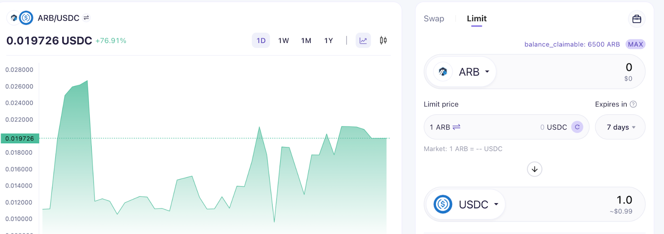Select the 1D timeframe

point(261,41)
